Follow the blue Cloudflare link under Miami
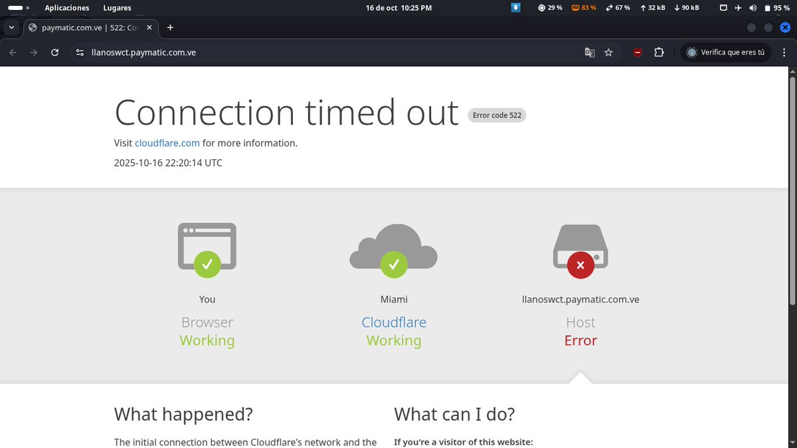This screenshot has width=797, height=448. click(x=394, y=323)
